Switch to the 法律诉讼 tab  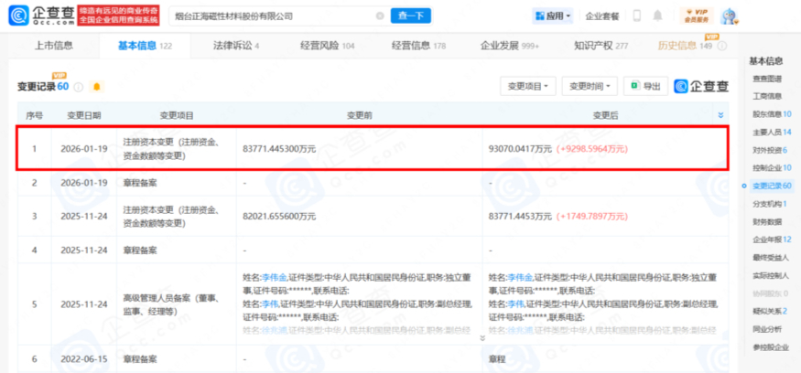(x=236, y=46)
